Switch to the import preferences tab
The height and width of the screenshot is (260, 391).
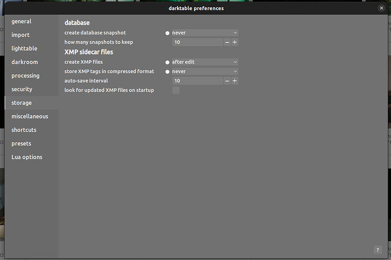click(31, 35)
